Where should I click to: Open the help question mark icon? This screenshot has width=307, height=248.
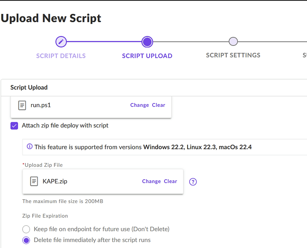[193, 182]
